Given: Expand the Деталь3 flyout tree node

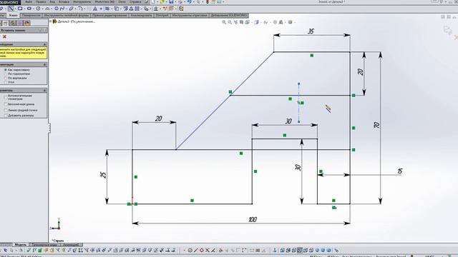Looking at the screenshot, I should [50, 21].
